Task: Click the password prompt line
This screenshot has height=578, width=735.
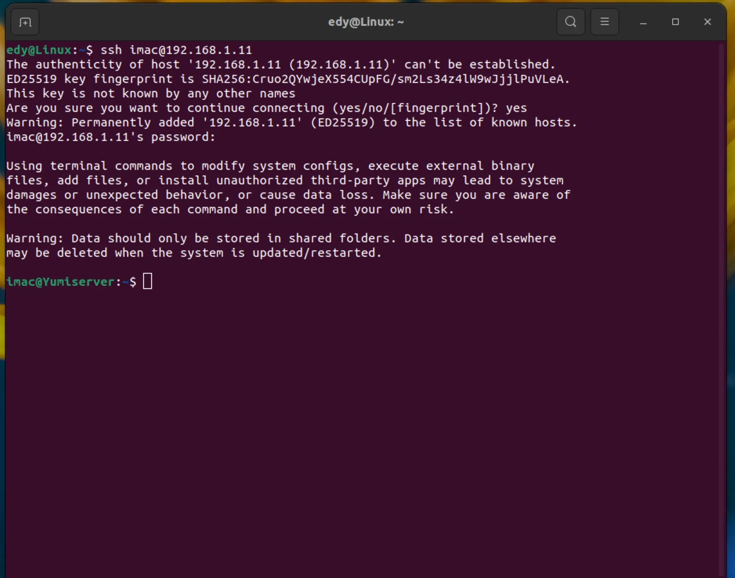Action: [x=110, y=137]
